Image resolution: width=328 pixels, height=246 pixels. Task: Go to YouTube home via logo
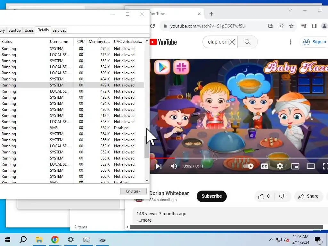pyautogui.click(x=163, y=42)
